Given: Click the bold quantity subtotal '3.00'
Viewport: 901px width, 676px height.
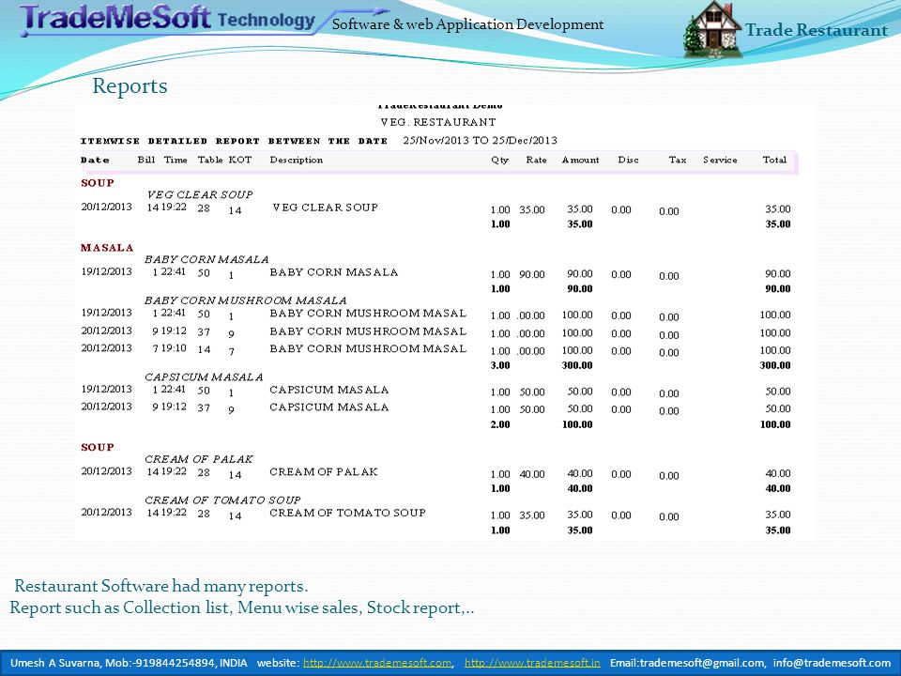Looking at the screenshot, I should [500, 365].
